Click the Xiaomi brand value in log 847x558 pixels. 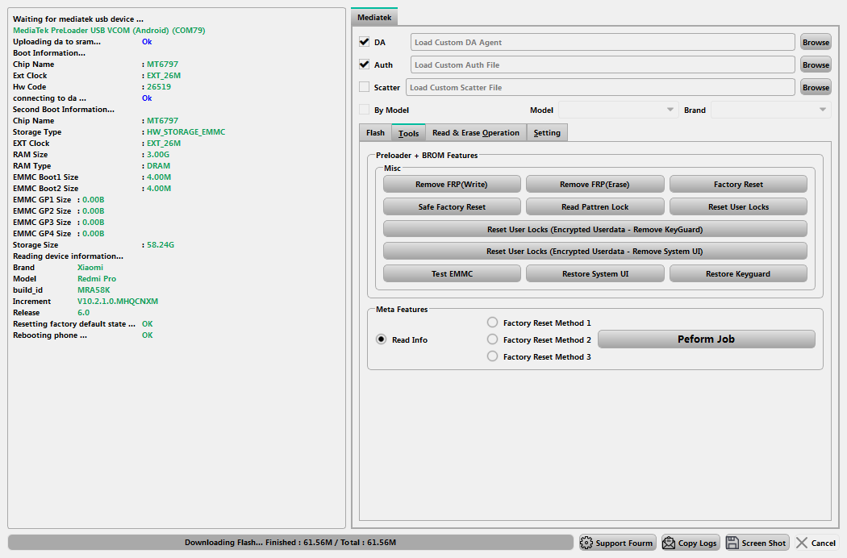(x=90, y=268)
